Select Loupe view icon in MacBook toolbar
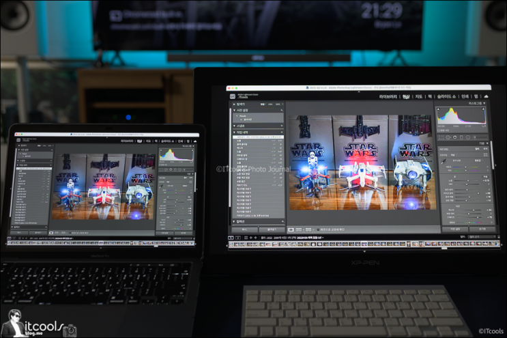Viewport: 507px width, 338px height. (51, 233)
